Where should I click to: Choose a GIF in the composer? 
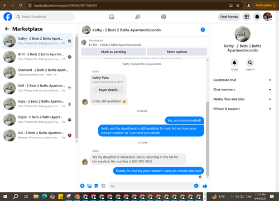click(x=103, y=186)
